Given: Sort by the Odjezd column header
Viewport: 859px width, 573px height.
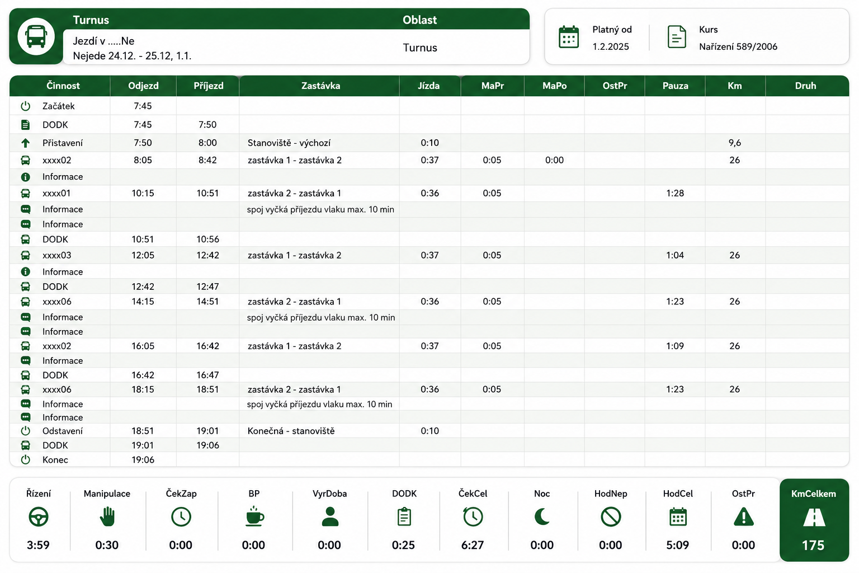Looking at the screenshot, I should click(x=143, y=86).
